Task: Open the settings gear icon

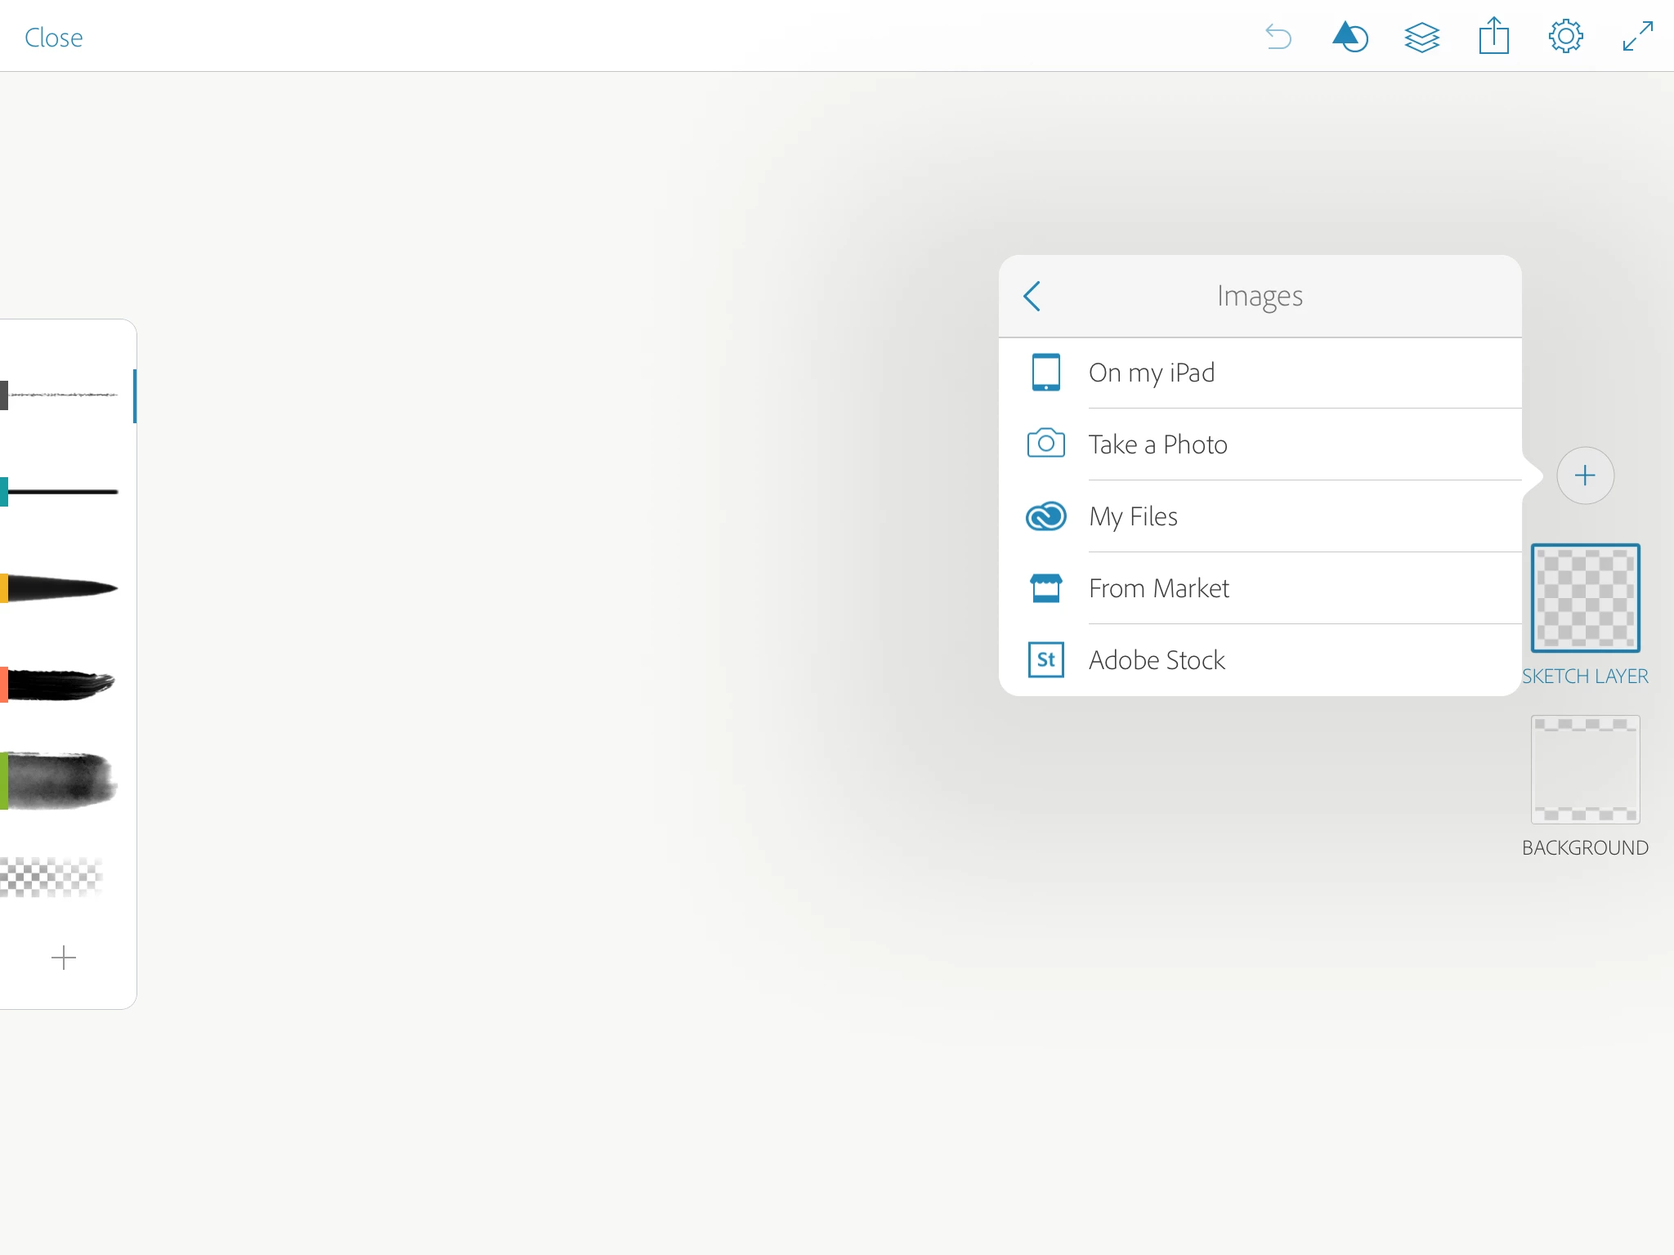Action: (x=1565, y=37)
